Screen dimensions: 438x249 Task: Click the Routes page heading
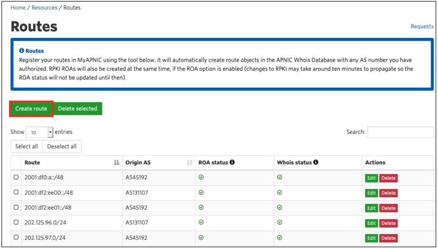click(34, 27)
